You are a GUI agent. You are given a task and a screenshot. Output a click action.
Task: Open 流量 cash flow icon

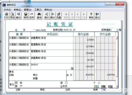point(58,16)
